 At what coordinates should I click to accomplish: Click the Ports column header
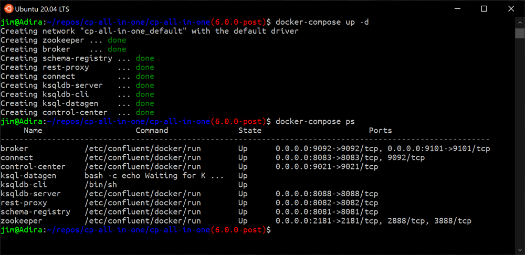coord(380,130)
